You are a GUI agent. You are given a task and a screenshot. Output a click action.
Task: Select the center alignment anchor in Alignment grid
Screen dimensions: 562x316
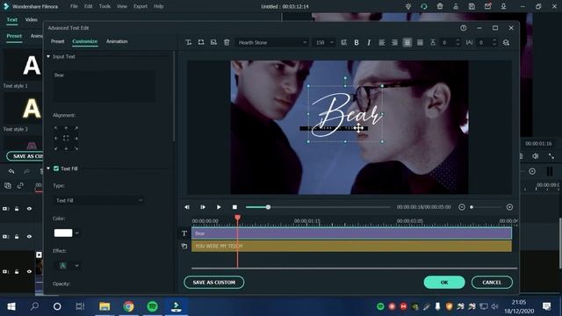point(66,138)
